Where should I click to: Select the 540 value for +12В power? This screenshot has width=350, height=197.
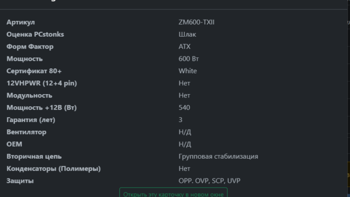point(184,108)
